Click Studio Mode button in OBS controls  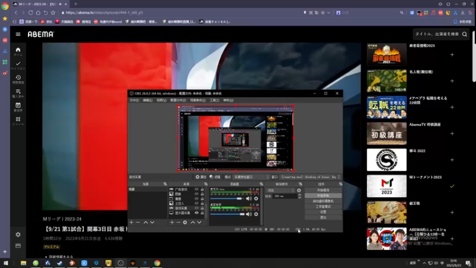pyautogui.click(x=323, y=207)
